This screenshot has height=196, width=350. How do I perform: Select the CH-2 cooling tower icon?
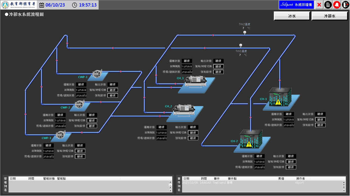point(251,140)
